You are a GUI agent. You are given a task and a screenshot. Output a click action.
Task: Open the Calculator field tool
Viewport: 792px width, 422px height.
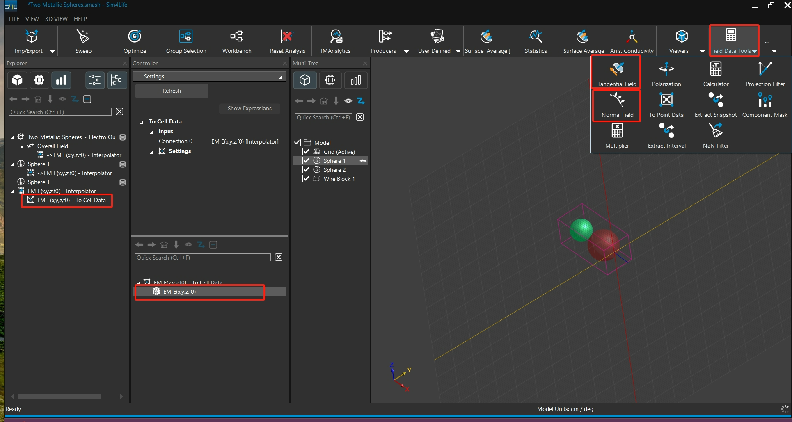pyautogui.click(x=716, y=70)
